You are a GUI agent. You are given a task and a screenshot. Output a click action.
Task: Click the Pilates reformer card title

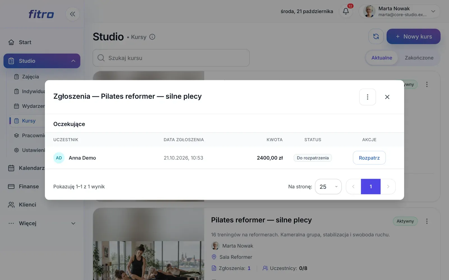coord(261,220)
